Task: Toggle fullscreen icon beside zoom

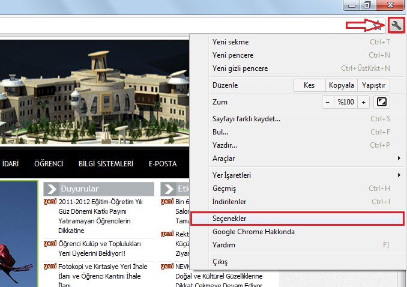Action: [382, 102]
